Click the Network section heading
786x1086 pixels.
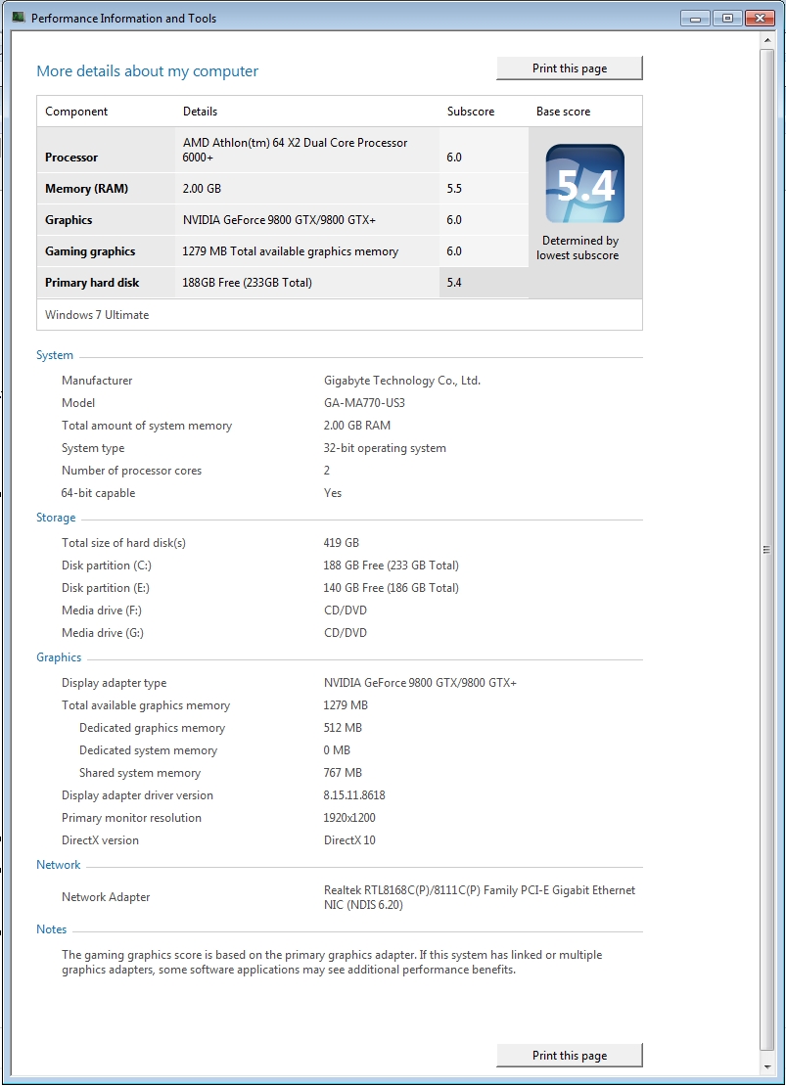(x=58, y=864)
